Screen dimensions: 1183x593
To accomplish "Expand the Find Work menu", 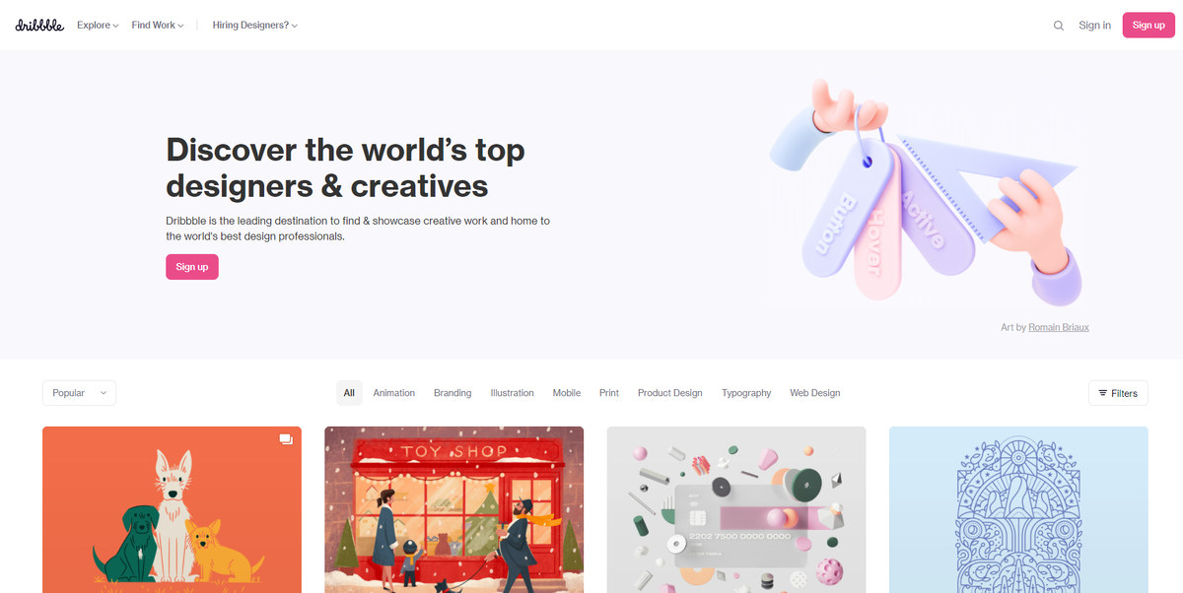I will coord(158,26).
